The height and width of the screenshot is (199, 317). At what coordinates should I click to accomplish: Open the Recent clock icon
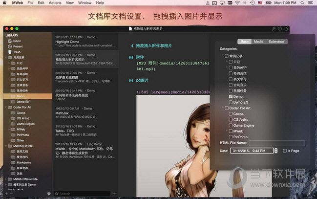[x=10, y=46]
